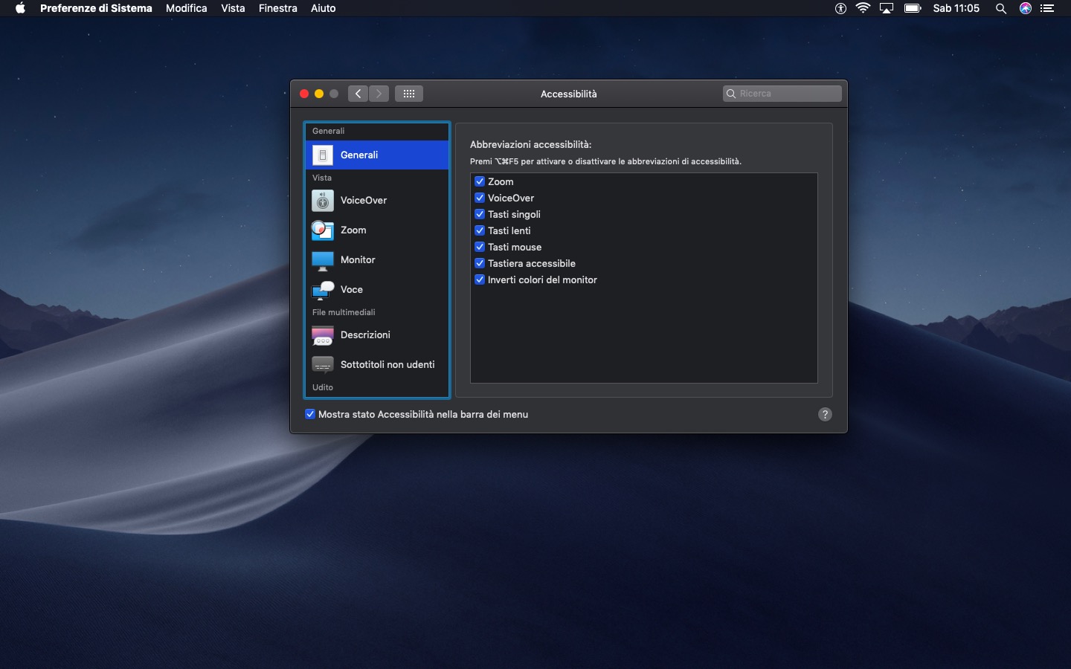Click the show-all grid icon
Screen dimensions: 1071x669
[409, 94]
